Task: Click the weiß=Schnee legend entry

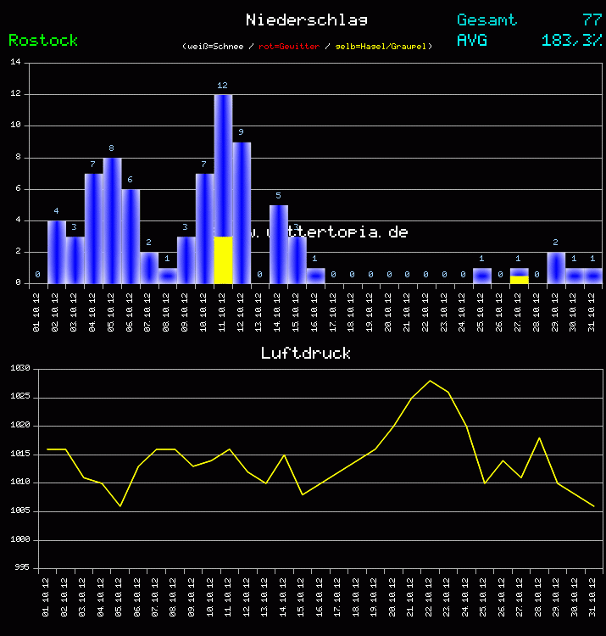Action: (213, 47)
